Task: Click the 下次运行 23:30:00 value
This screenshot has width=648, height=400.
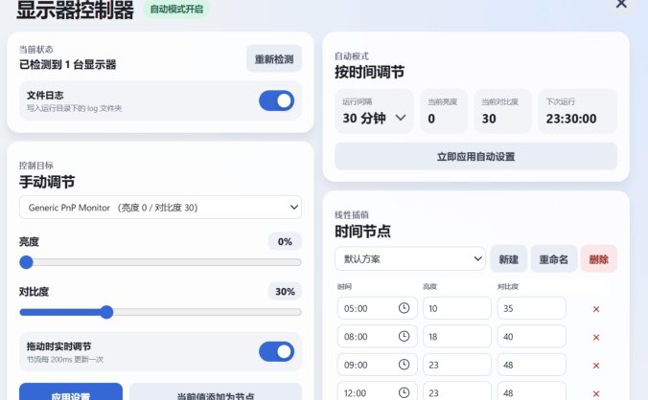Action: (571, 119)
